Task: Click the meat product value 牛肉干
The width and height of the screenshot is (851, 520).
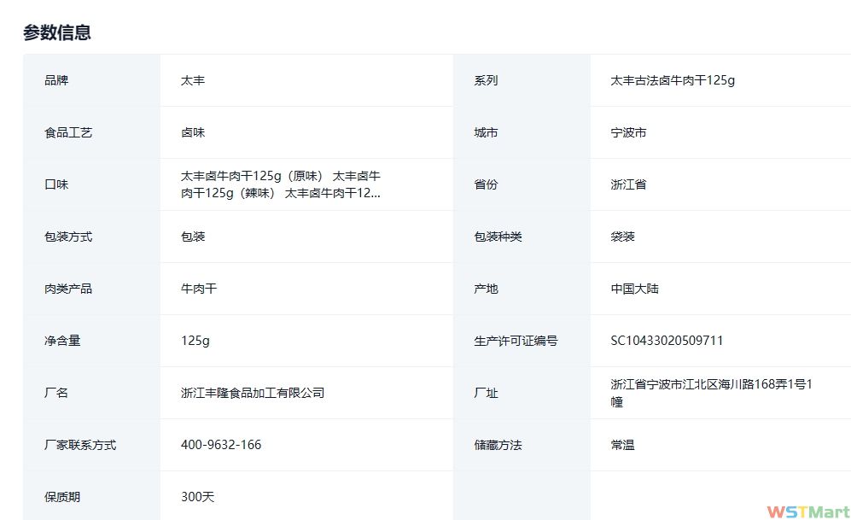Action: pyautogui.click(x=199, y=289)
